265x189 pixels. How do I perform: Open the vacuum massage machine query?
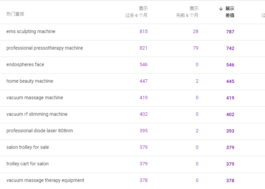pos(35,98)
